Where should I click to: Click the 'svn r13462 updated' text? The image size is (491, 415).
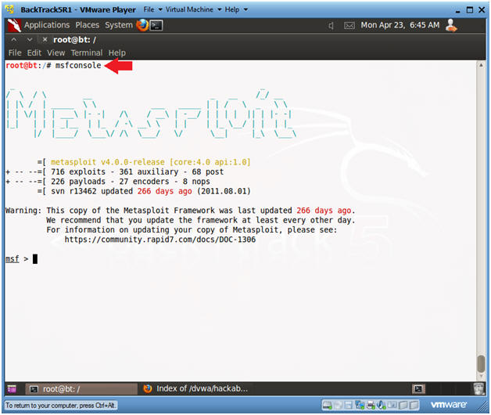coord(91,191)
